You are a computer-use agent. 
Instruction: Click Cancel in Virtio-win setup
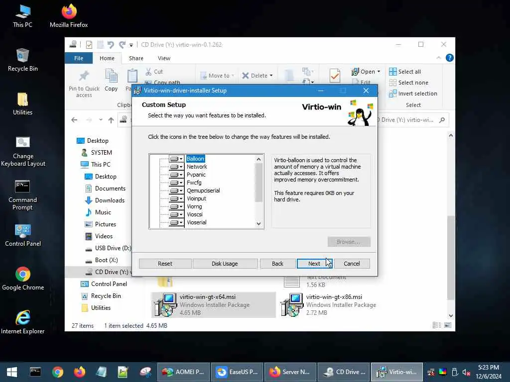352,264
